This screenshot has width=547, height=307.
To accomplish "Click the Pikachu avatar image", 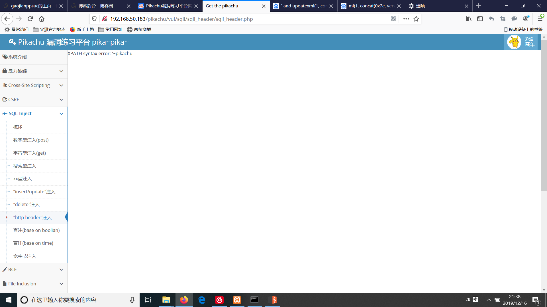I will (x=514, y=42).
